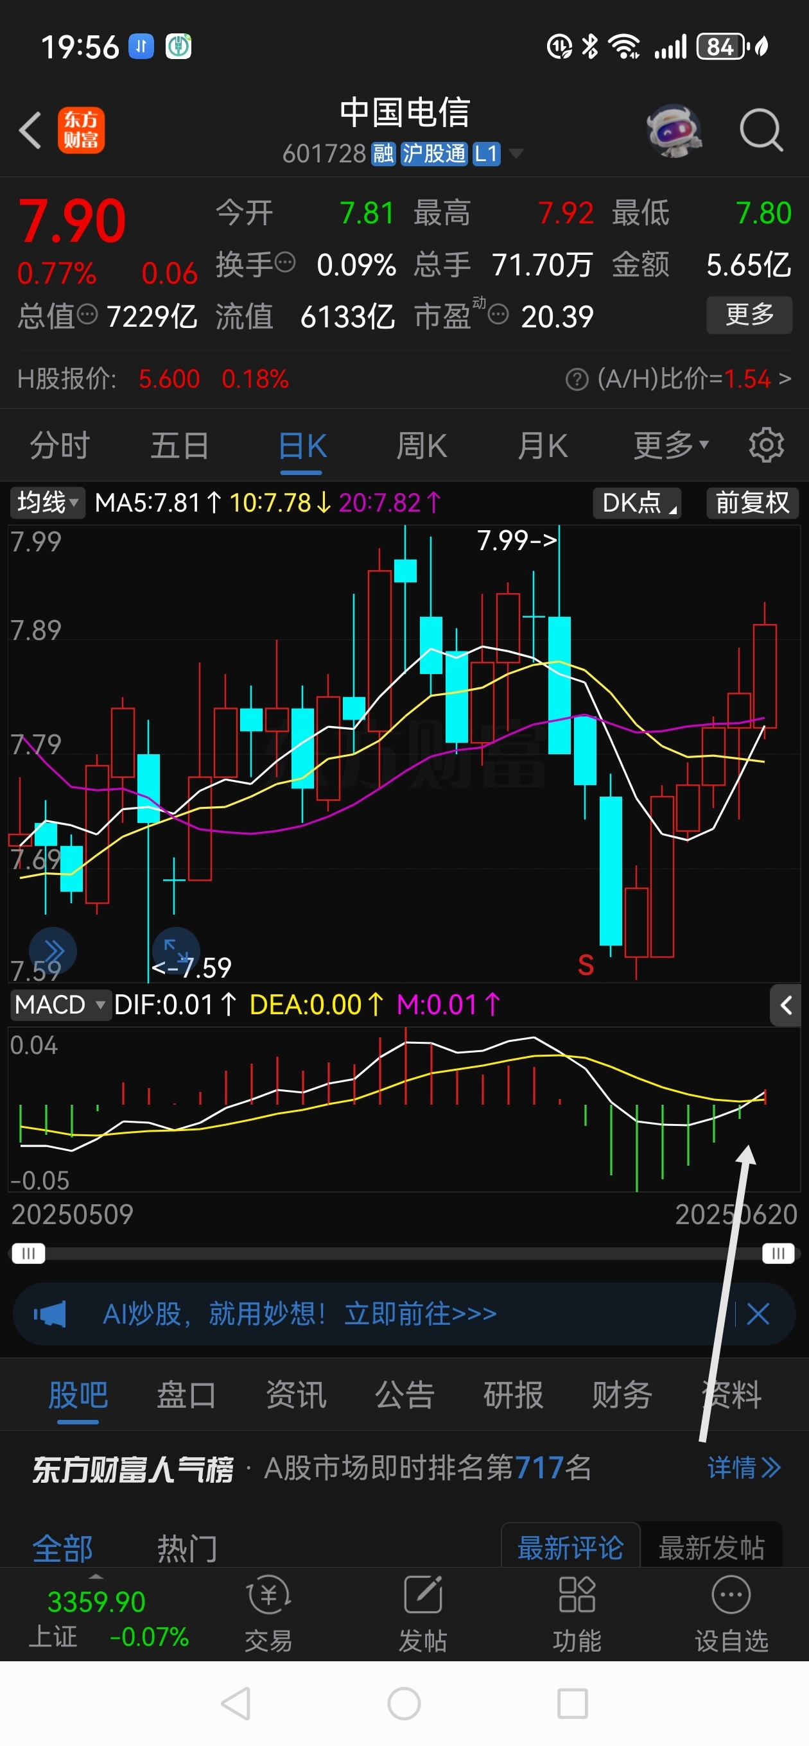809x1746 pixels.
Task: Switch to the 周K chart tab
Action: 421,445
